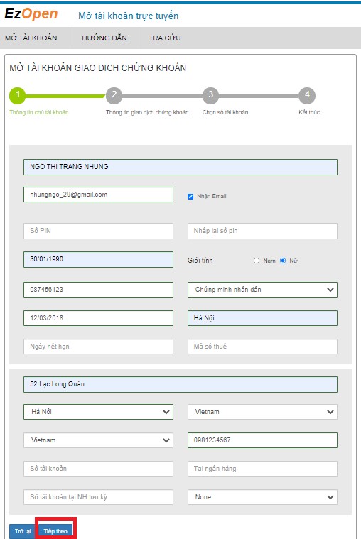Viewport: 361px width, 539px height.
Task: Click the Trở lại button
Action: tap(23, 531)
